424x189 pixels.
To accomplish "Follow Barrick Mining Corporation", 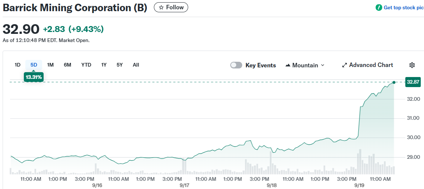I will [171, 7].
